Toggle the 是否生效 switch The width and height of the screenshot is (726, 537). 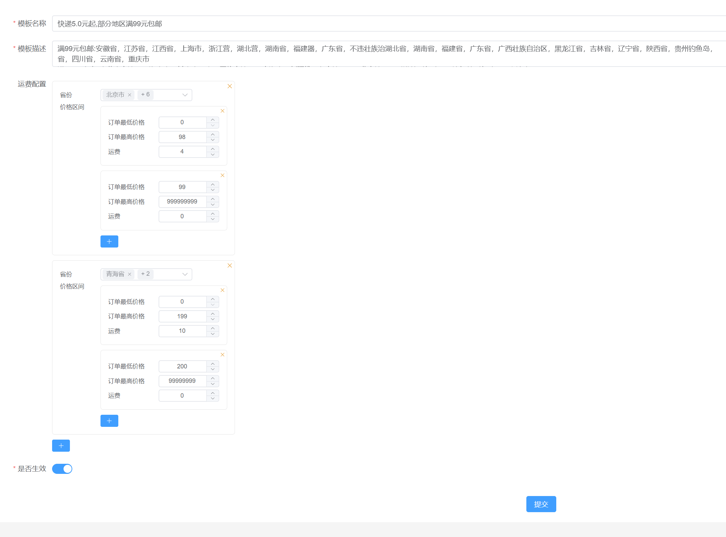62,468
